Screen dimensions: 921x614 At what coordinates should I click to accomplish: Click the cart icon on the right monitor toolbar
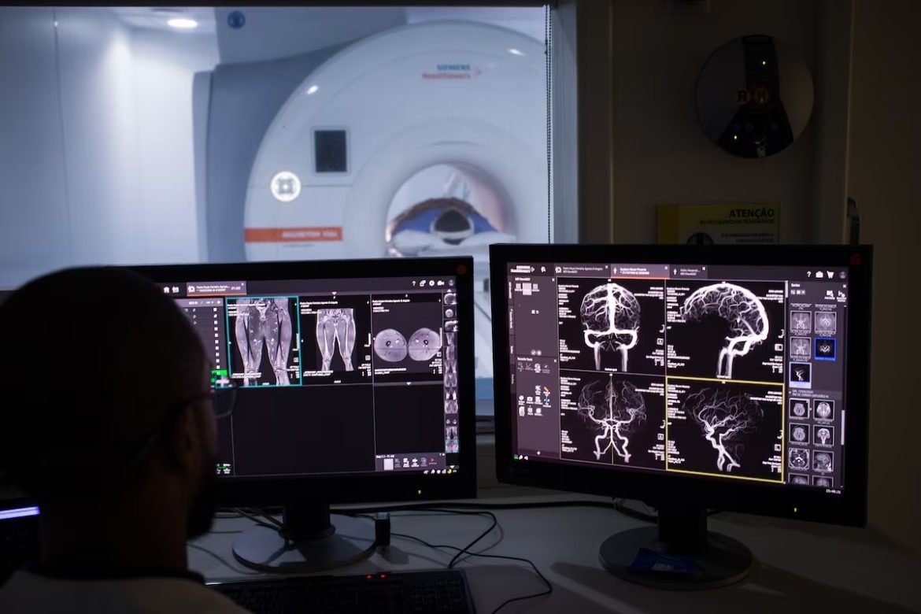[x=830, y=274]
